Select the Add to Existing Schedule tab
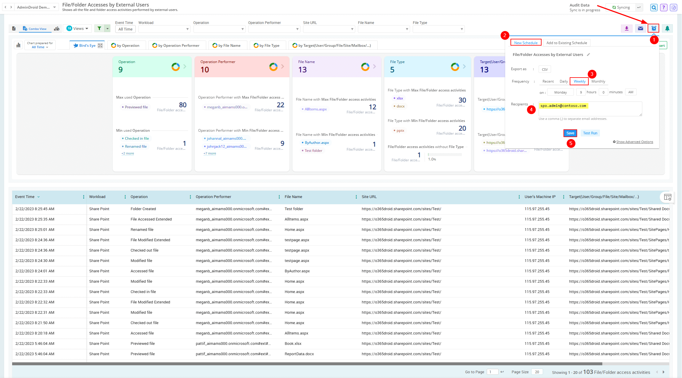 coord(566,43)
